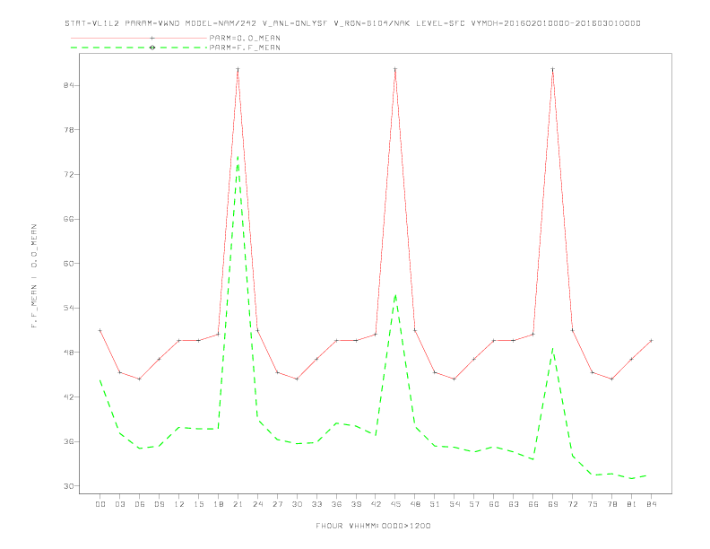
Task: Click the y-axis tick value 72
Action: coord(68,174)
